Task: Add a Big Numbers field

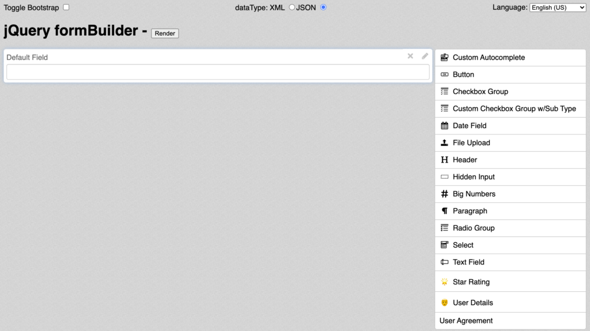Action: (510, 194)
